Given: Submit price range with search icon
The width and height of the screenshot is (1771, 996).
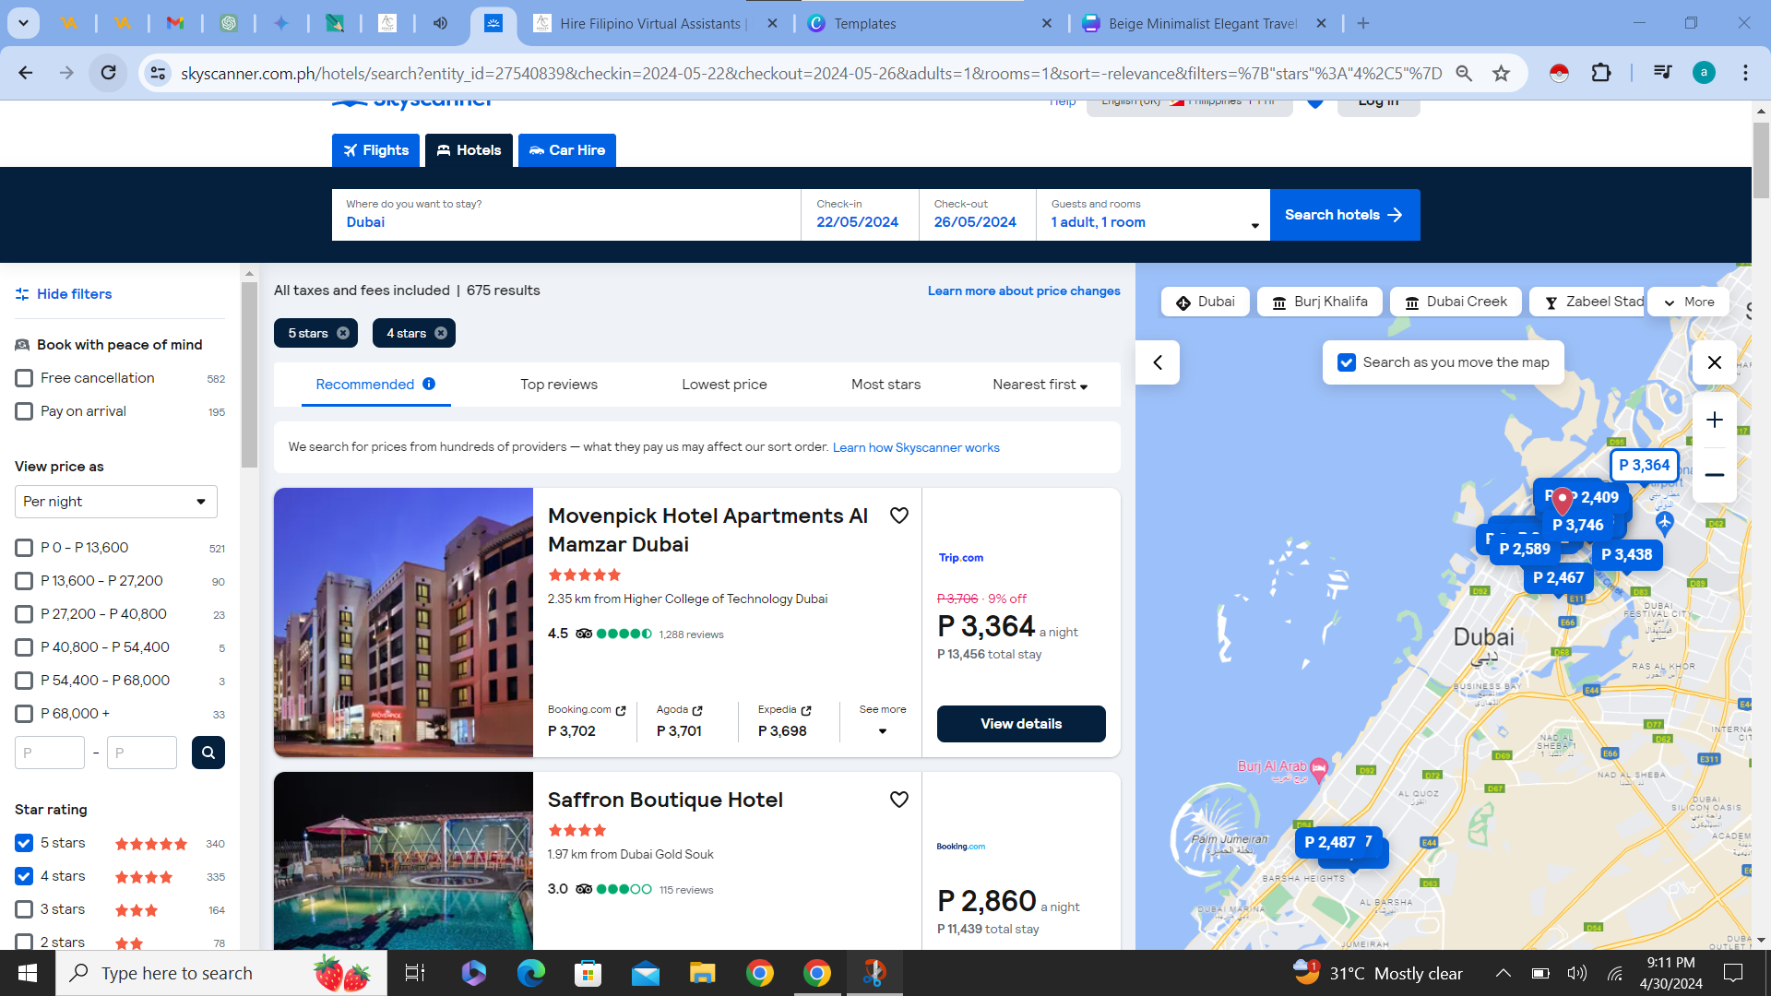Looking at the screenshot, I should (x=208, y=753).
